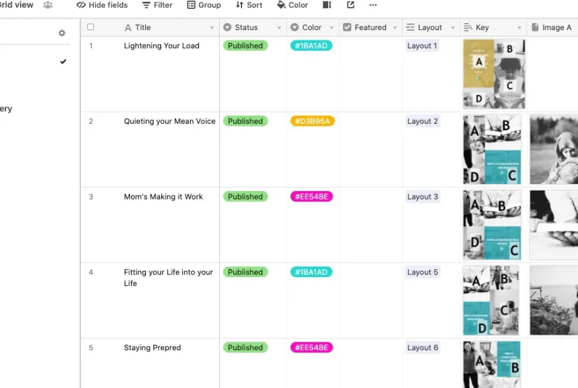The width and height of the screenshot is (578, 388).
Task: Click the Title text-field type icon
Action: (x=128, y=28)
